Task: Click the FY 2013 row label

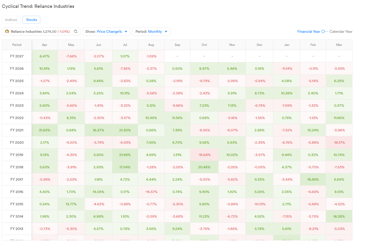Action: (17, 229)
